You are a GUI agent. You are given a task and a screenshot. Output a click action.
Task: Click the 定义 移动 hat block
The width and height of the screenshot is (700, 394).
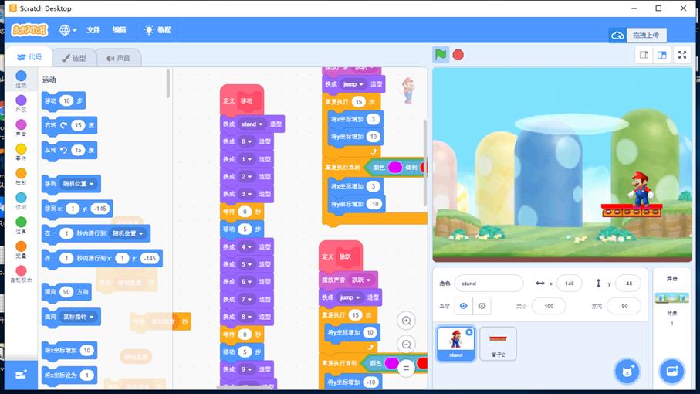pyautogui.click(x=242, y=100)
